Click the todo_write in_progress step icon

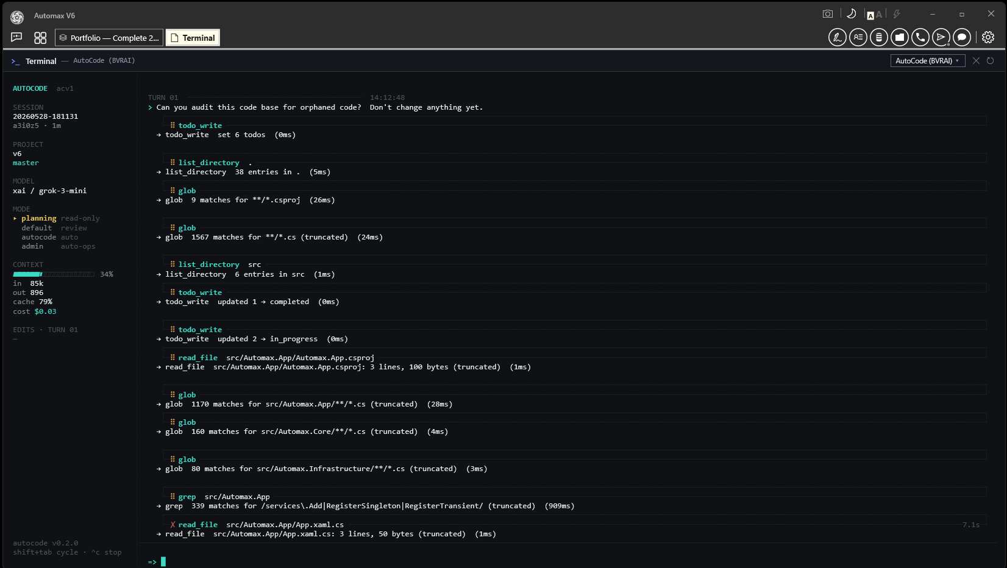(173, 330)
